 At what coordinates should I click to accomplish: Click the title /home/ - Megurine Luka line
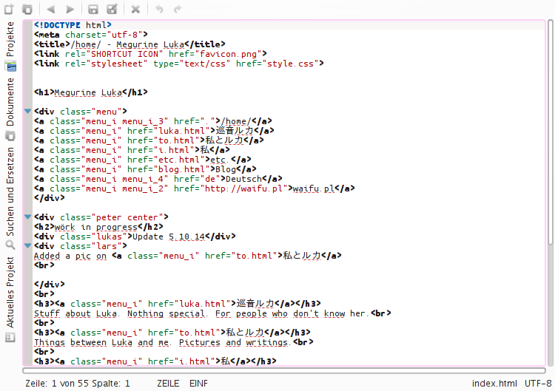pyautogui.click(x=129, y=44)
